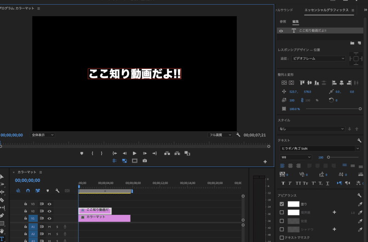368x242 pixels.
Task: Open 全体表示 zoom level dropdown
Action: click(42, 135)
